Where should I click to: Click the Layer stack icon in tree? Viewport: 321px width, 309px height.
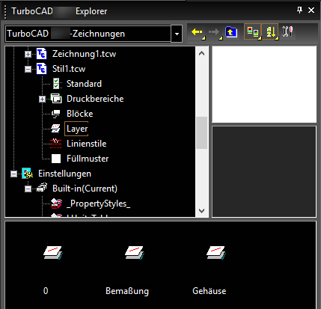tap(55, 129)
